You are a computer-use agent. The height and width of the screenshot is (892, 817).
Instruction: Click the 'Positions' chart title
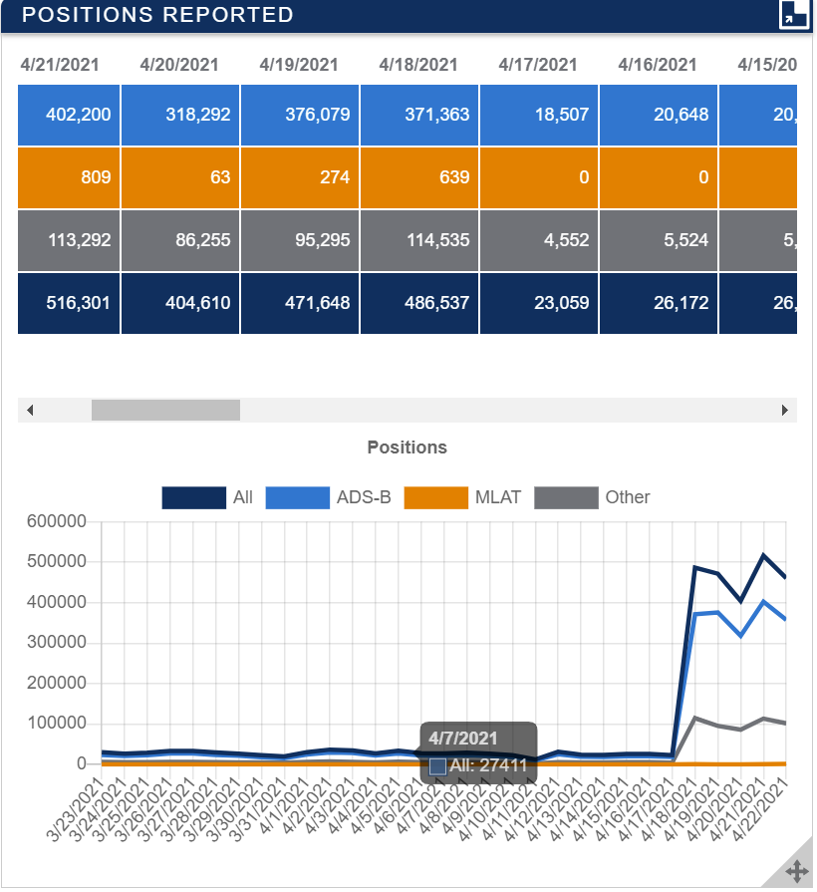tap(408, 447)
